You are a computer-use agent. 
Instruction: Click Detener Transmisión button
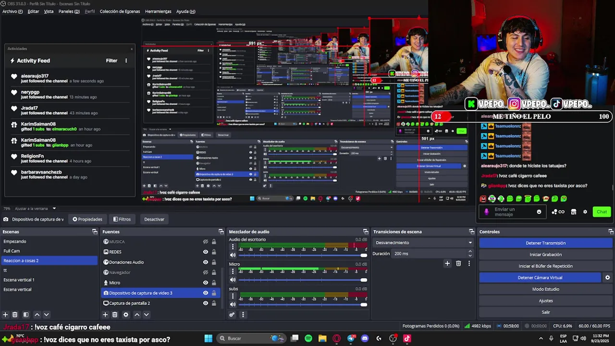pos(545,243)
